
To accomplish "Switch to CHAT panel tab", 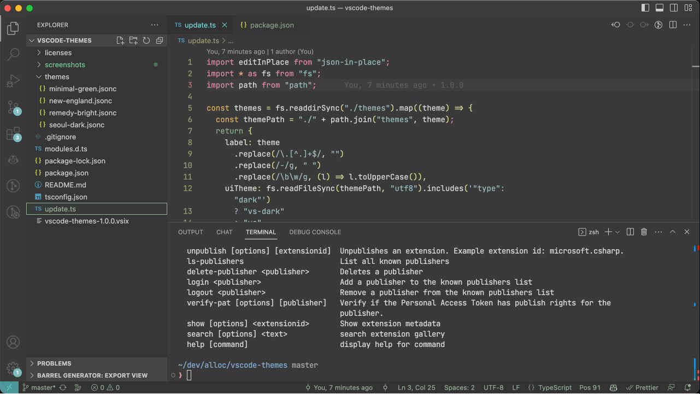I will pyautogui.click(x=225, y=232).
